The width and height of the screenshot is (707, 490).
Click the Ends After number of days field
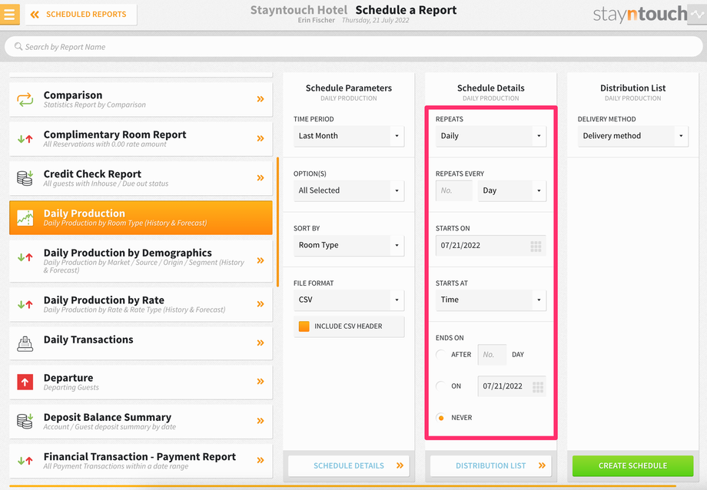pos(492,354)
